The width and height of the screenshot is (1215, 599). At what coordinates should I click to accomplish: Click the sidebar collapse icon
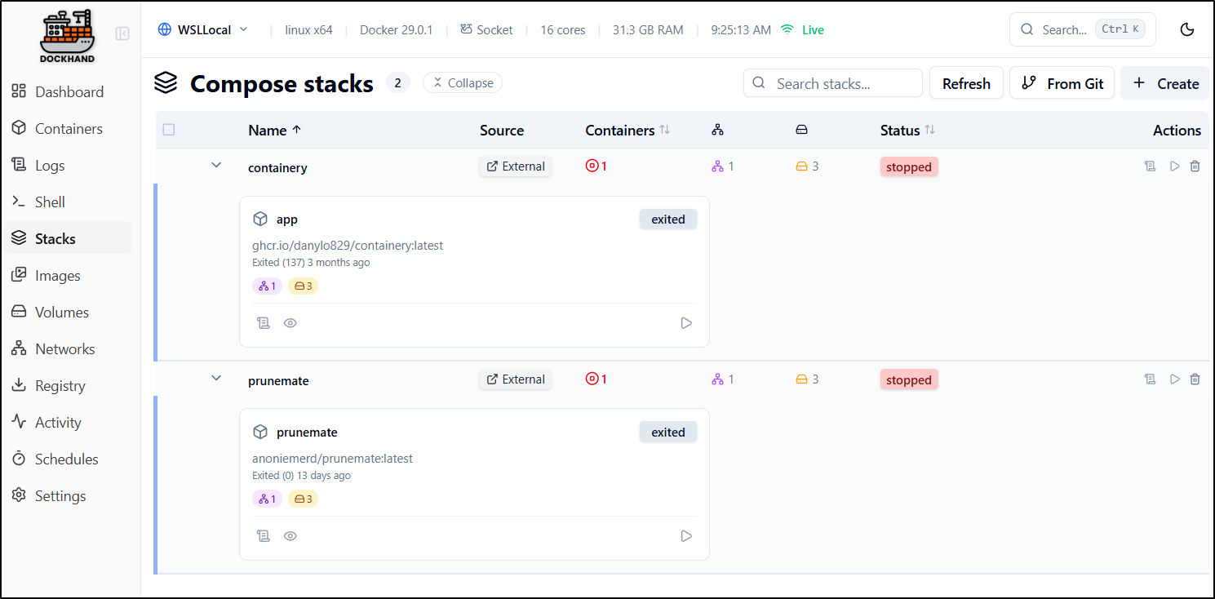point(122,33)
